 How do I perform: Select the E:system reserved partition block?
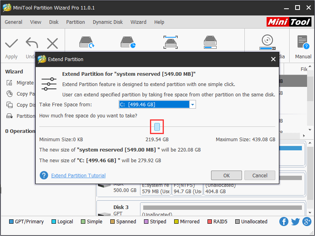coord(156,189)
